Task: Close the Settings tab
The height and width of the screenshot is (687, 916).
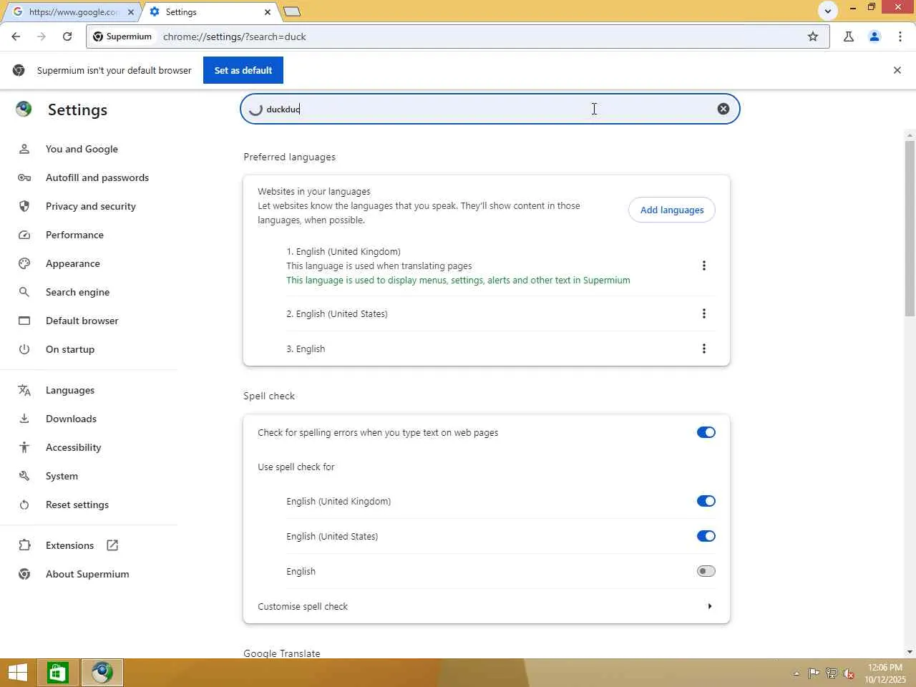Action: 268,12
